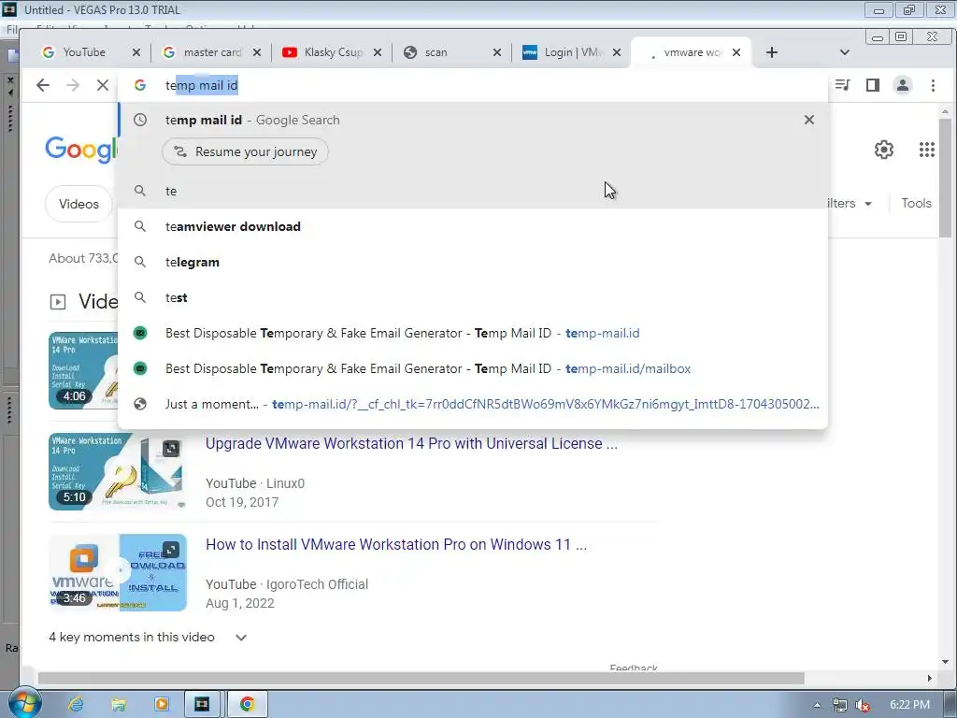The height and width of the screenshot is (718, 957).
Task: Open Chrome three-dot menu
Action: point(933,85)
